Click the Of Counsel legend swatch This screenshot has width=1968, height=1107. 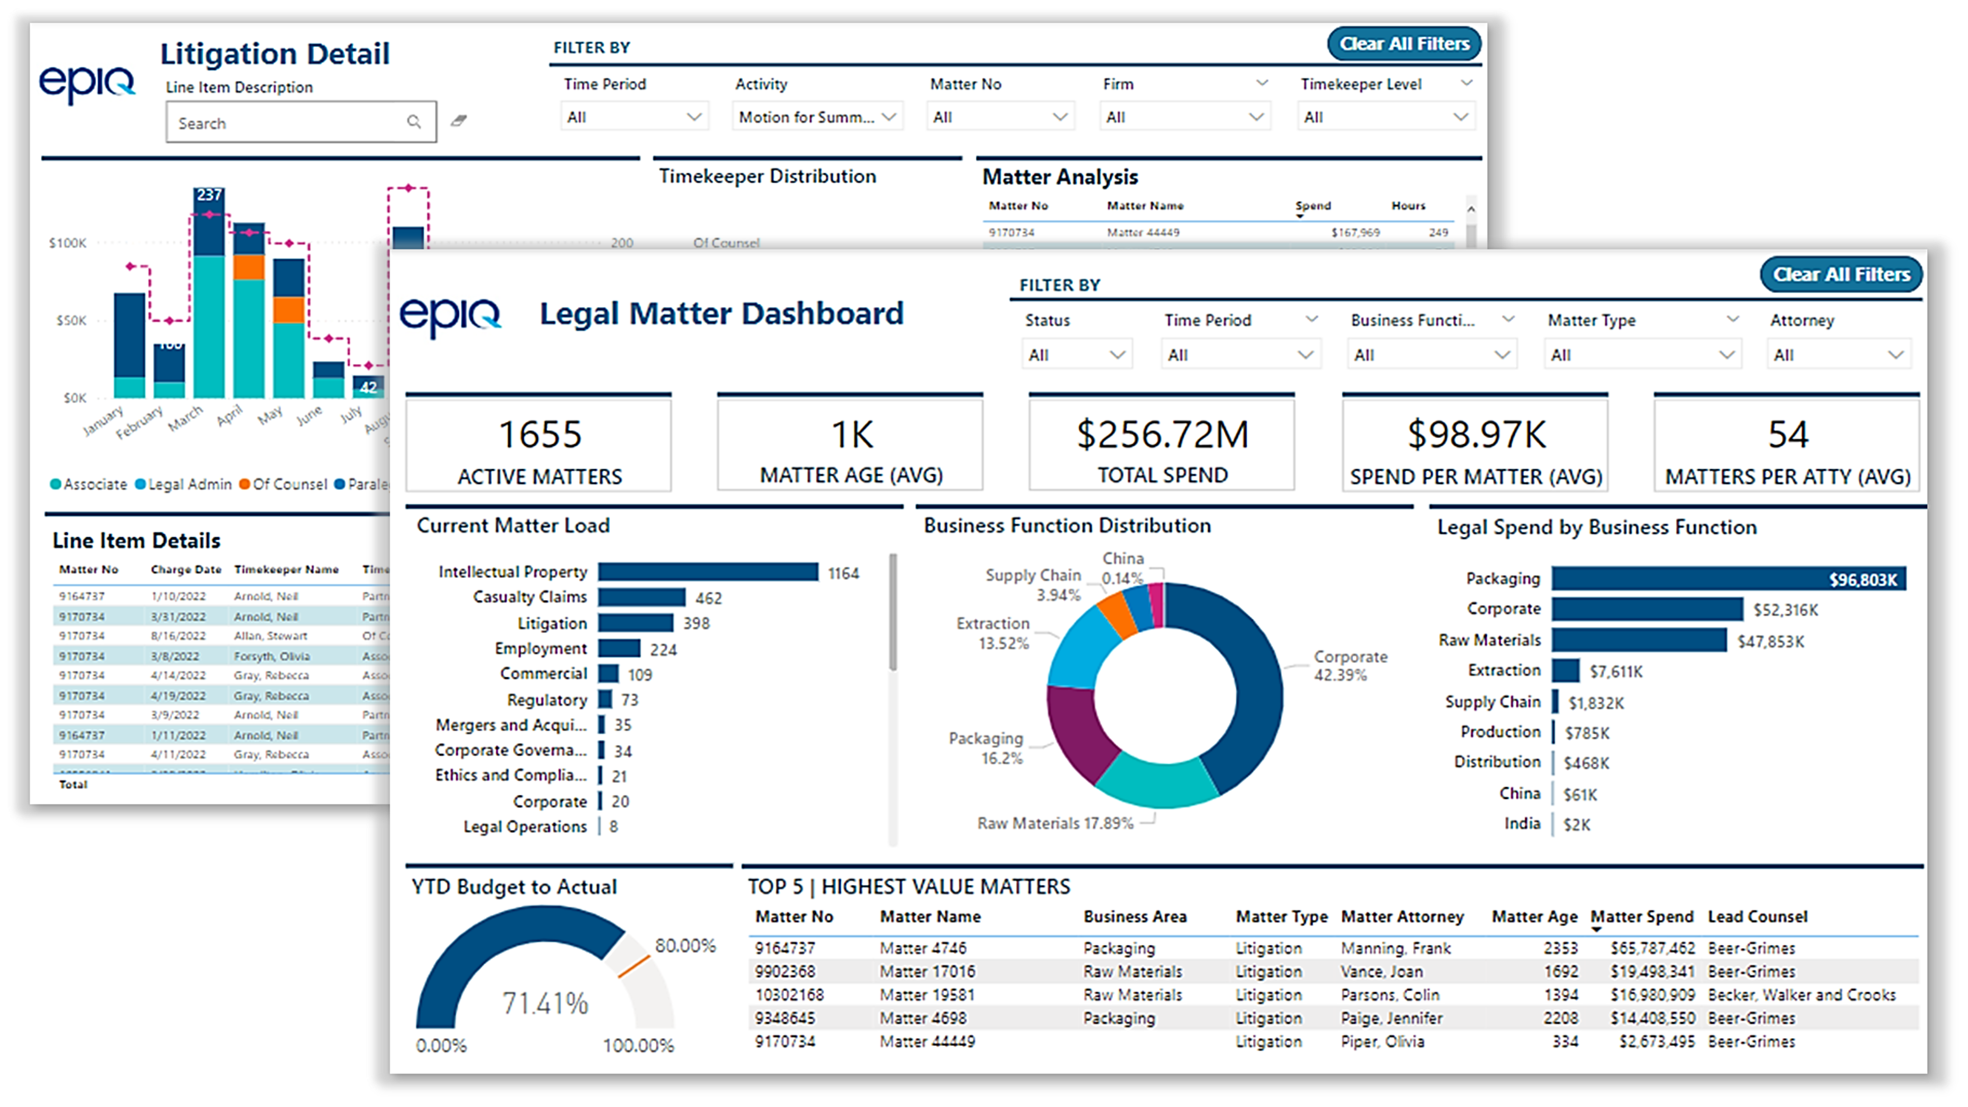click(x=245, y=484)
